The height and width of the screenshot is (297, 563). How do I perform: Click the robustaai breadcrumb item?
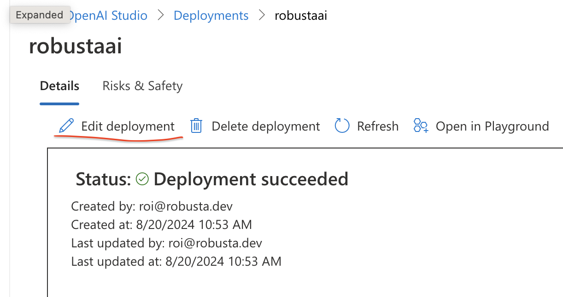pos(301,15)
